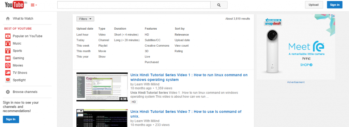Open the guide menu icon beside the logo
This screenshot has height=127, width=349.
[34, 5]
